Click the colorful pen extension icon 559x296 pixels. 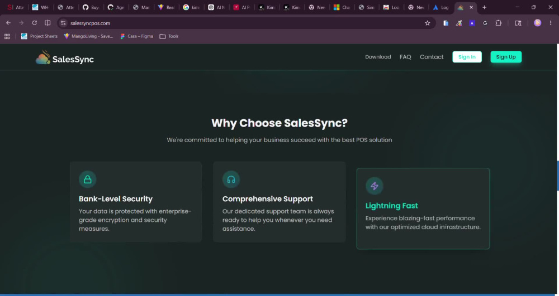tap(459, 23)
